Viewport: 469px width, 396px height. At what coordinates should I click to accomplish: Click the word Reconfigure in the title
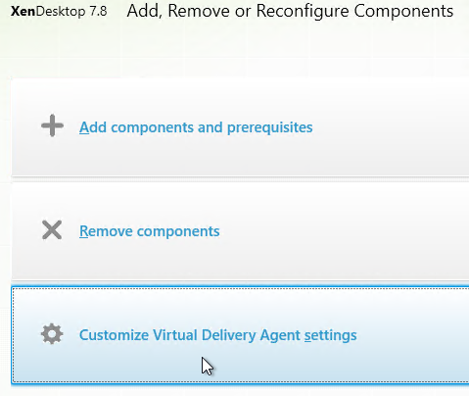(x=303, y=11)
